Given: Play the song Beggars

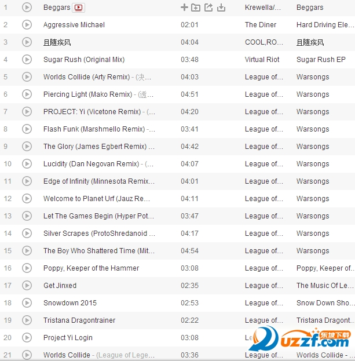Looking at the screenshot, I should point(27,8).
